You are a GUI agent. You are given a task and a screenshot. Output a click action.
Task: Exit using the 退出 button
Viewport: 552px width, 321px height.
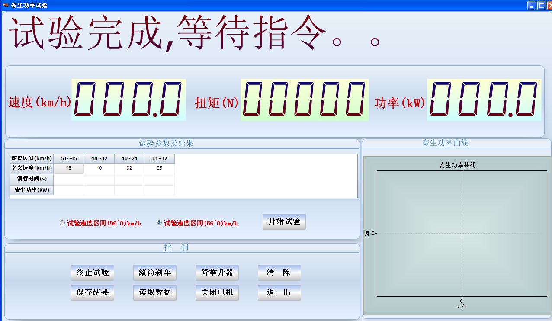point(279,292)
